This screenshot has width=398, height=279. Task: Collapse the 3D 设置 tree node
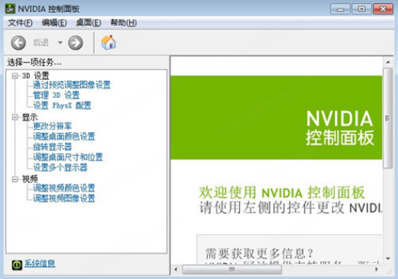coord(15,76)
